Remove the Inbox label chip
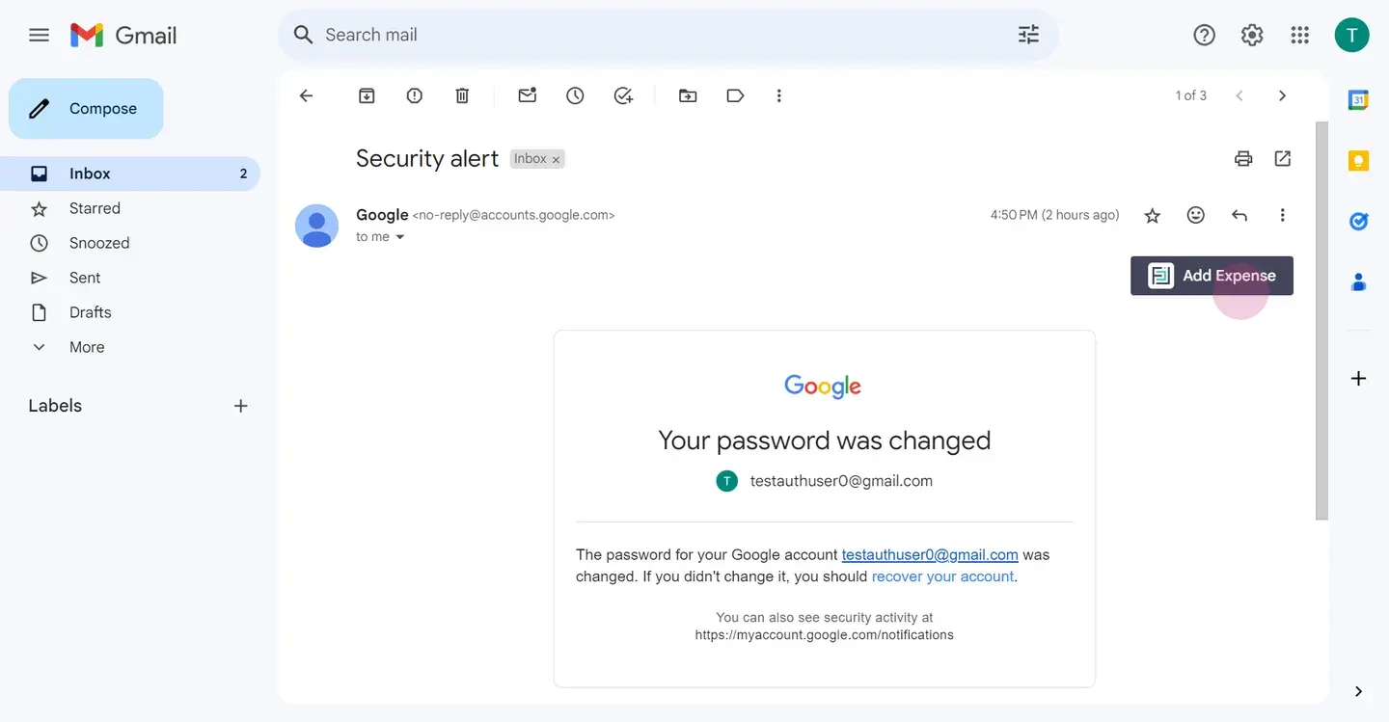This screenshot has width=1389, height=722. tap(557, 160)
